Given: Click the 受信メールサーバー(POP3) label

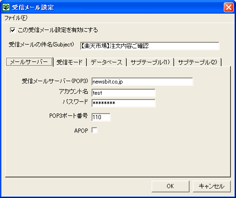Looking at the screenshot, I should click(x=55, y=81).
